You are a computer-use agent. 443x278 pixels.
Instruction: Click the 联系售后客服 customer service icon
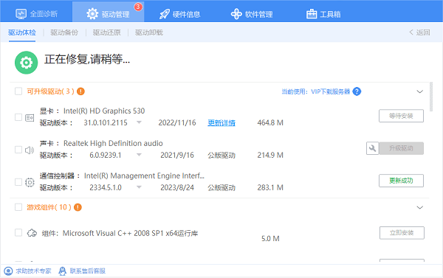pos(62,271)
